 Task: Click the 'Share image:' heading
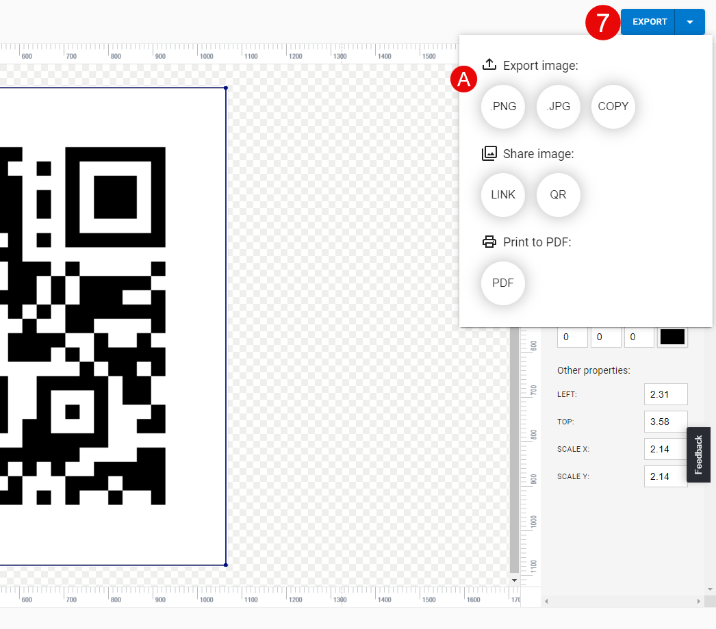tap(539, 154)
